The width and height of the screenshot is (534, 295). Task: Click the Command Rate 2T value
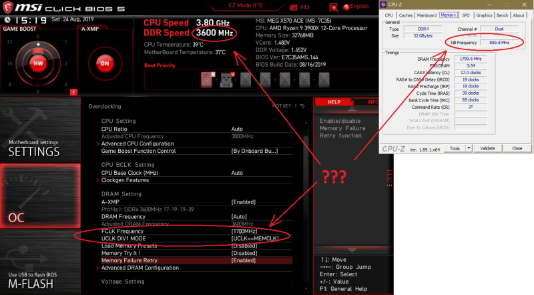pyautogui.click(x=471, y=107)
